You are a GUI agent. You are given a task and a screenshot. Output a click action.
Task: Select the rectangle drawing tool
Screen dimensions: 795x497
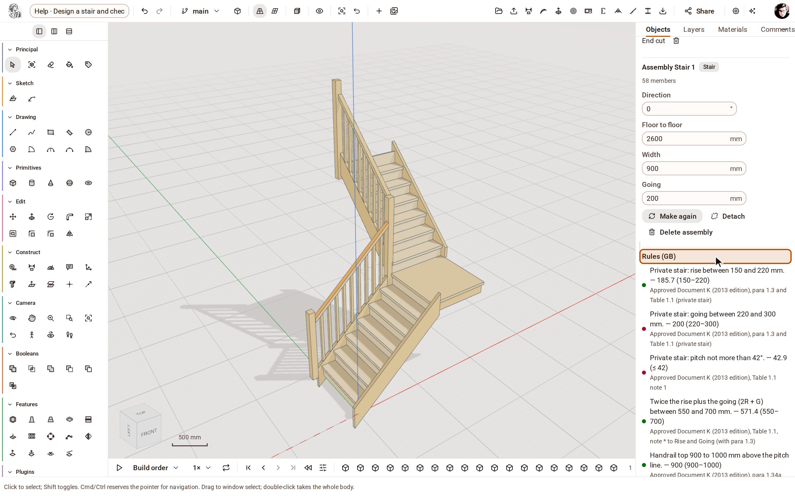(x=51, y=132)
